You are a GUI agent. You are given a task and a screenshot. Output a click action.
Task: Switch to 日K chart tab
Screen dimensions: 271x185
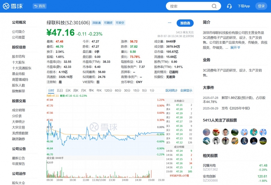click(68, 90)
